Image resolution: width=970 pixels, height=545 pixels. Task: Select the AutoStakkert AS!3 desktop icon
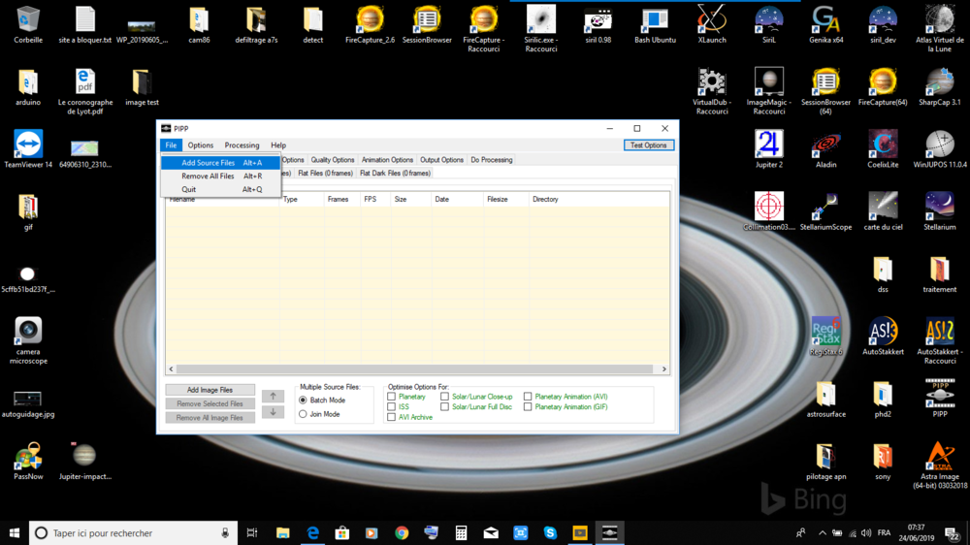tap(883, 336)
